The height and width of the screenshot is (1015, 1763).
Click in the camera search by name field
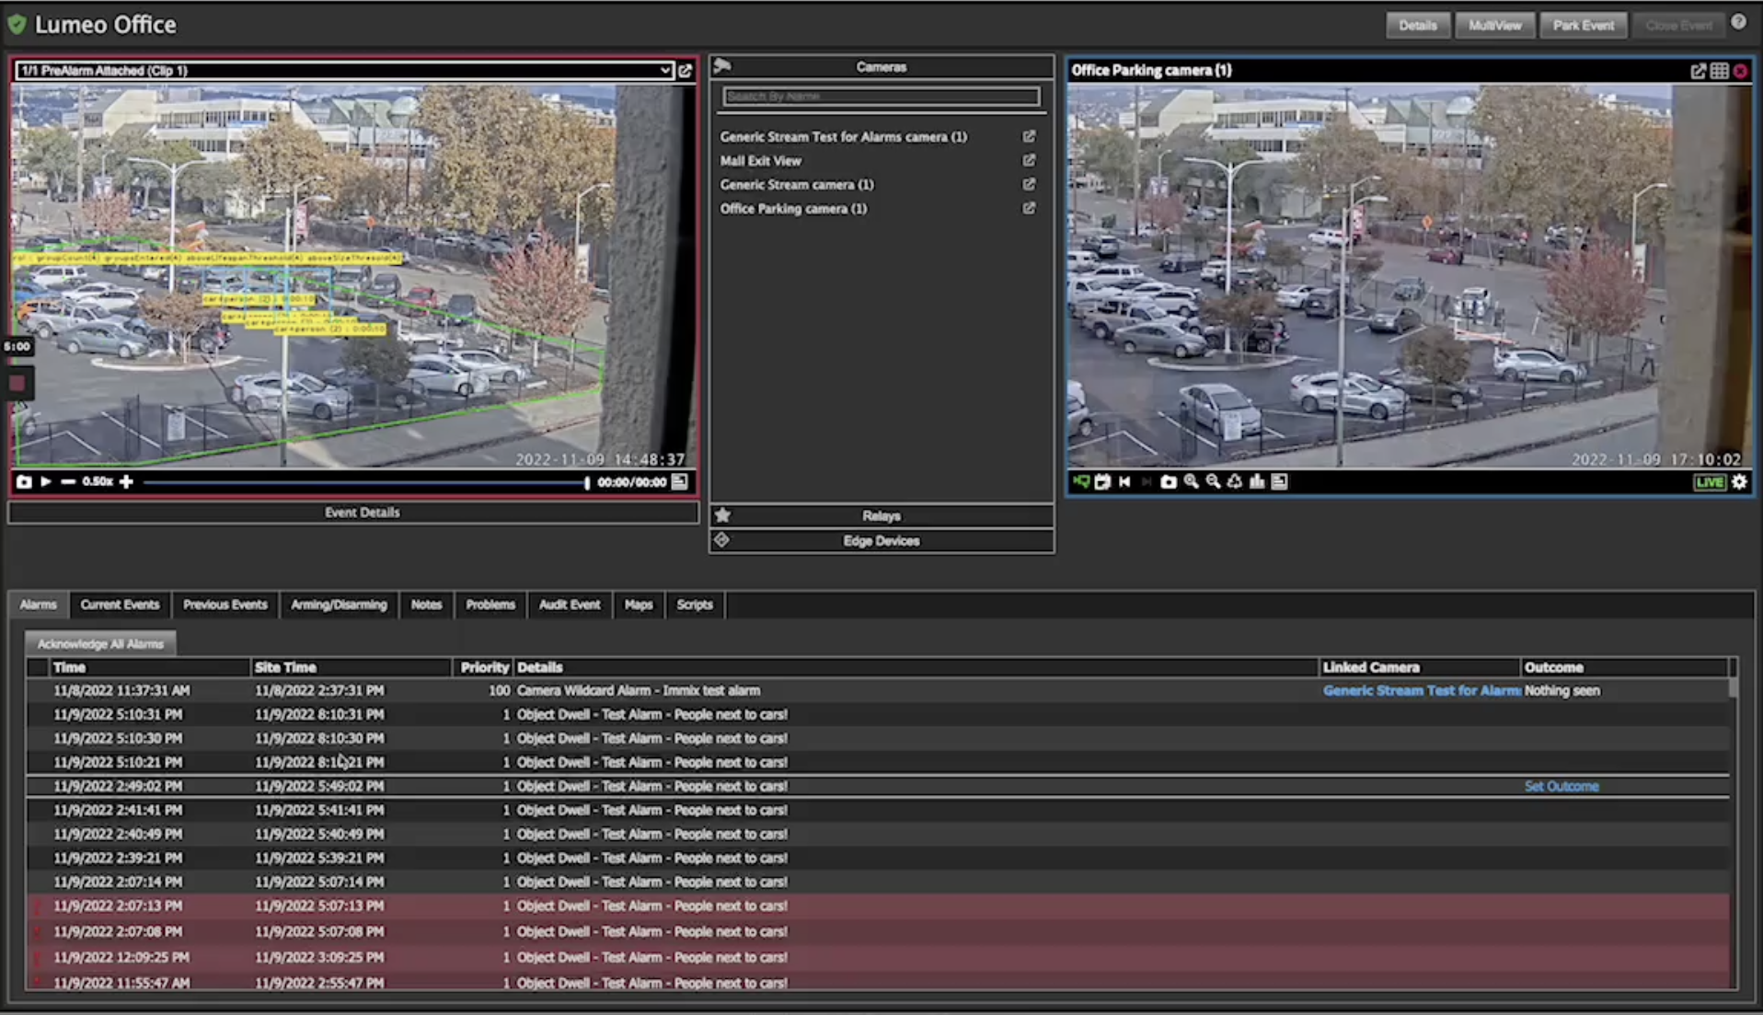tap(881, 97)
